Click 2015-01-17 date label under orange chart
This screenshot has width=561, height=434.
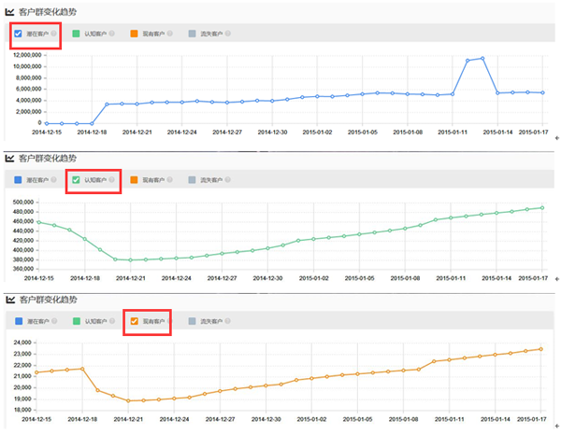(x=532, y=419)
